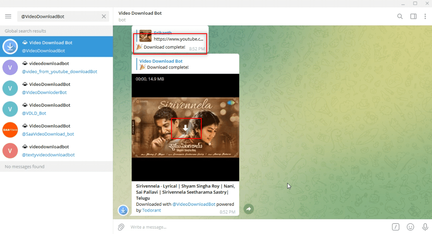Open the emoji picker
This screenshot has height=234, width=432.
click(x=410, y=227)
